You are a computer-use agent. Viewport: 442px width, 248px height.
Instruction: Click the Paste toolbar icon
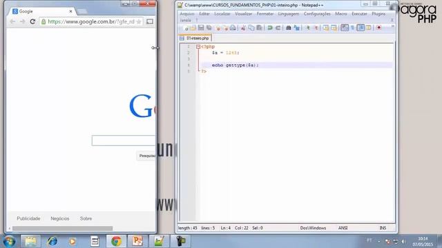point(259,28)
